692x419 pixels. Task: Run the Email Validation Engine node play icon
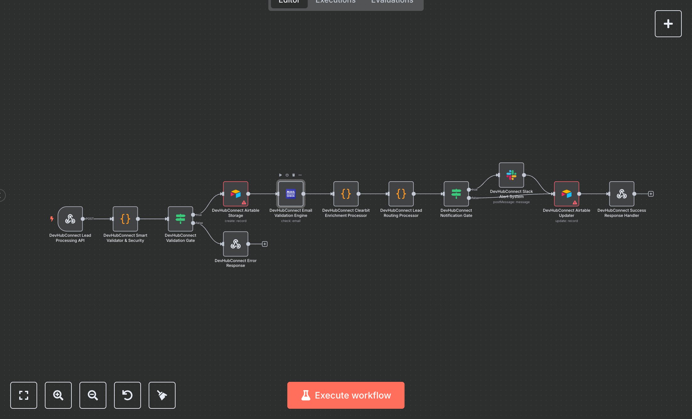280,175
